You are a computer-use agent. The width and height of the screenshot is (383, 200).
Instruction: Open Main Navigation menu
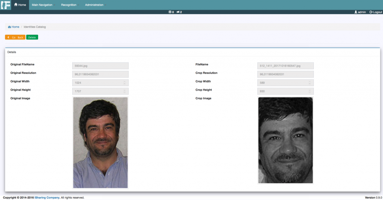43,5
